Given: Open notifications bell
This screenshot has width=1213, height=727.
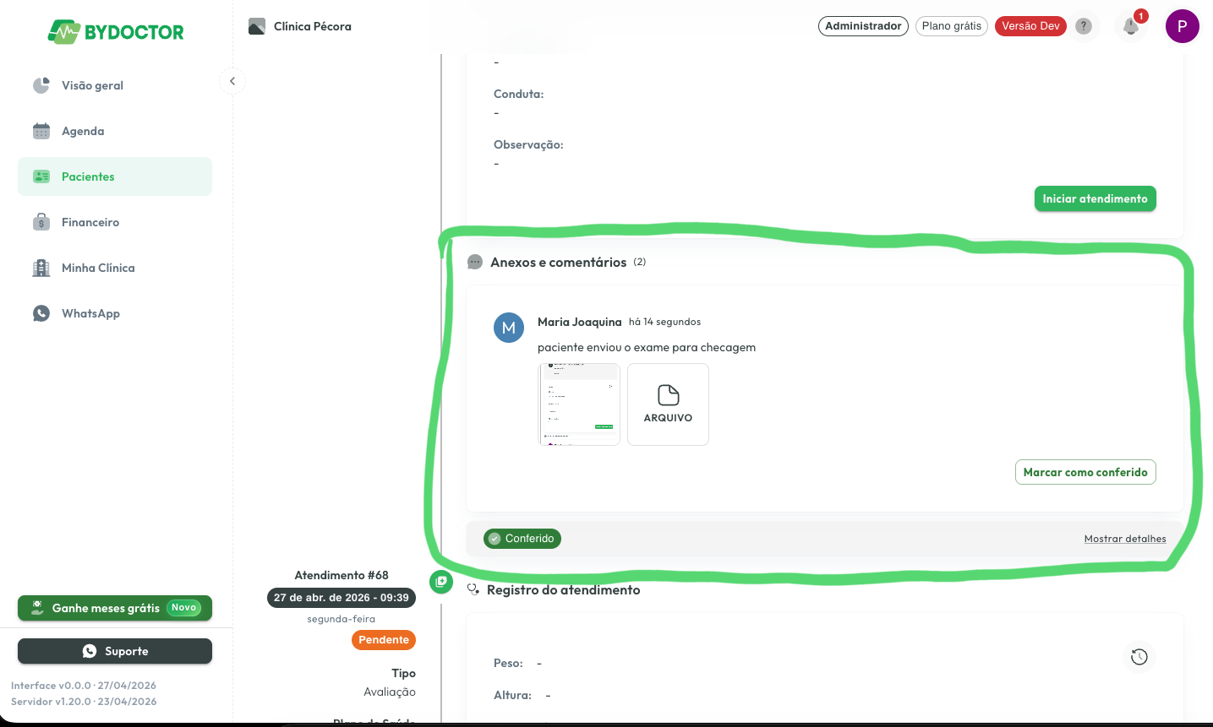Looking at the screenshot, I should [1131, 26].
